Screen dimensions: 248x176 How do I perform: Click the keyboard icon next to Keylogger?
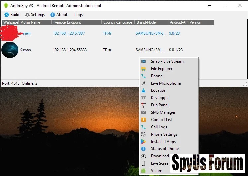(143, 98)
